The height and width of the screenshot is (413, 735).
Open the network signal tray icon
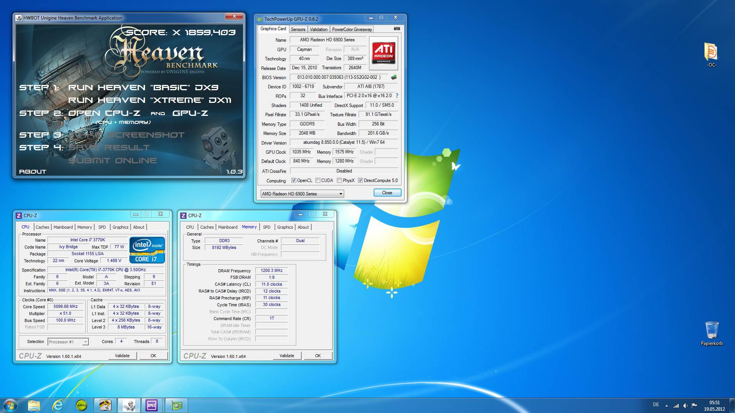[x=676, y=406]
